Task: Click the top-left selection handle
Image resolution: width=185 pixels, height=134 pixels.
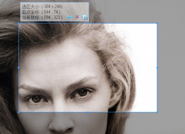Action: pos(18,23)
